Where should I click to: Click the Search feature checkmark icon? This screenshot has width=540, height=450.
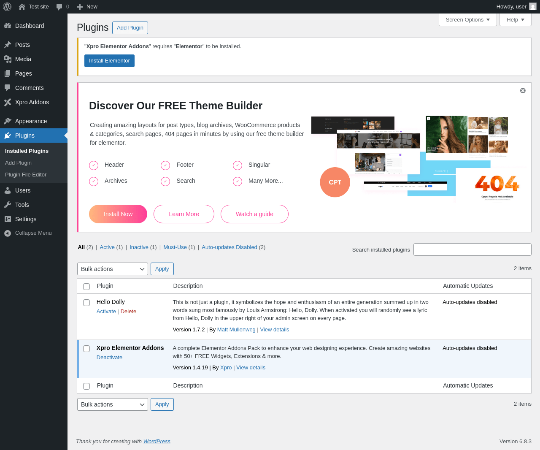(x=165, y=181)
